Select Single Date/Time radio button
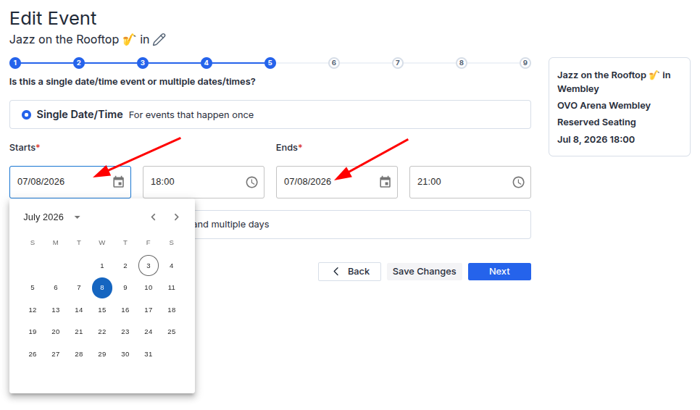This screenshot has width=700, height=410. coord(26,114)
